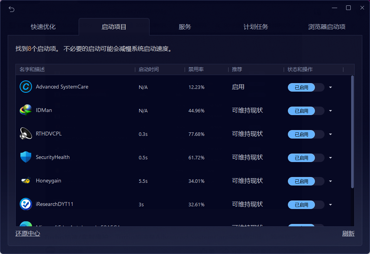Open dropdown arrow for IDMan row
Image resolution: width=370 pixels, height=254 pixels.
click(330, 111)
